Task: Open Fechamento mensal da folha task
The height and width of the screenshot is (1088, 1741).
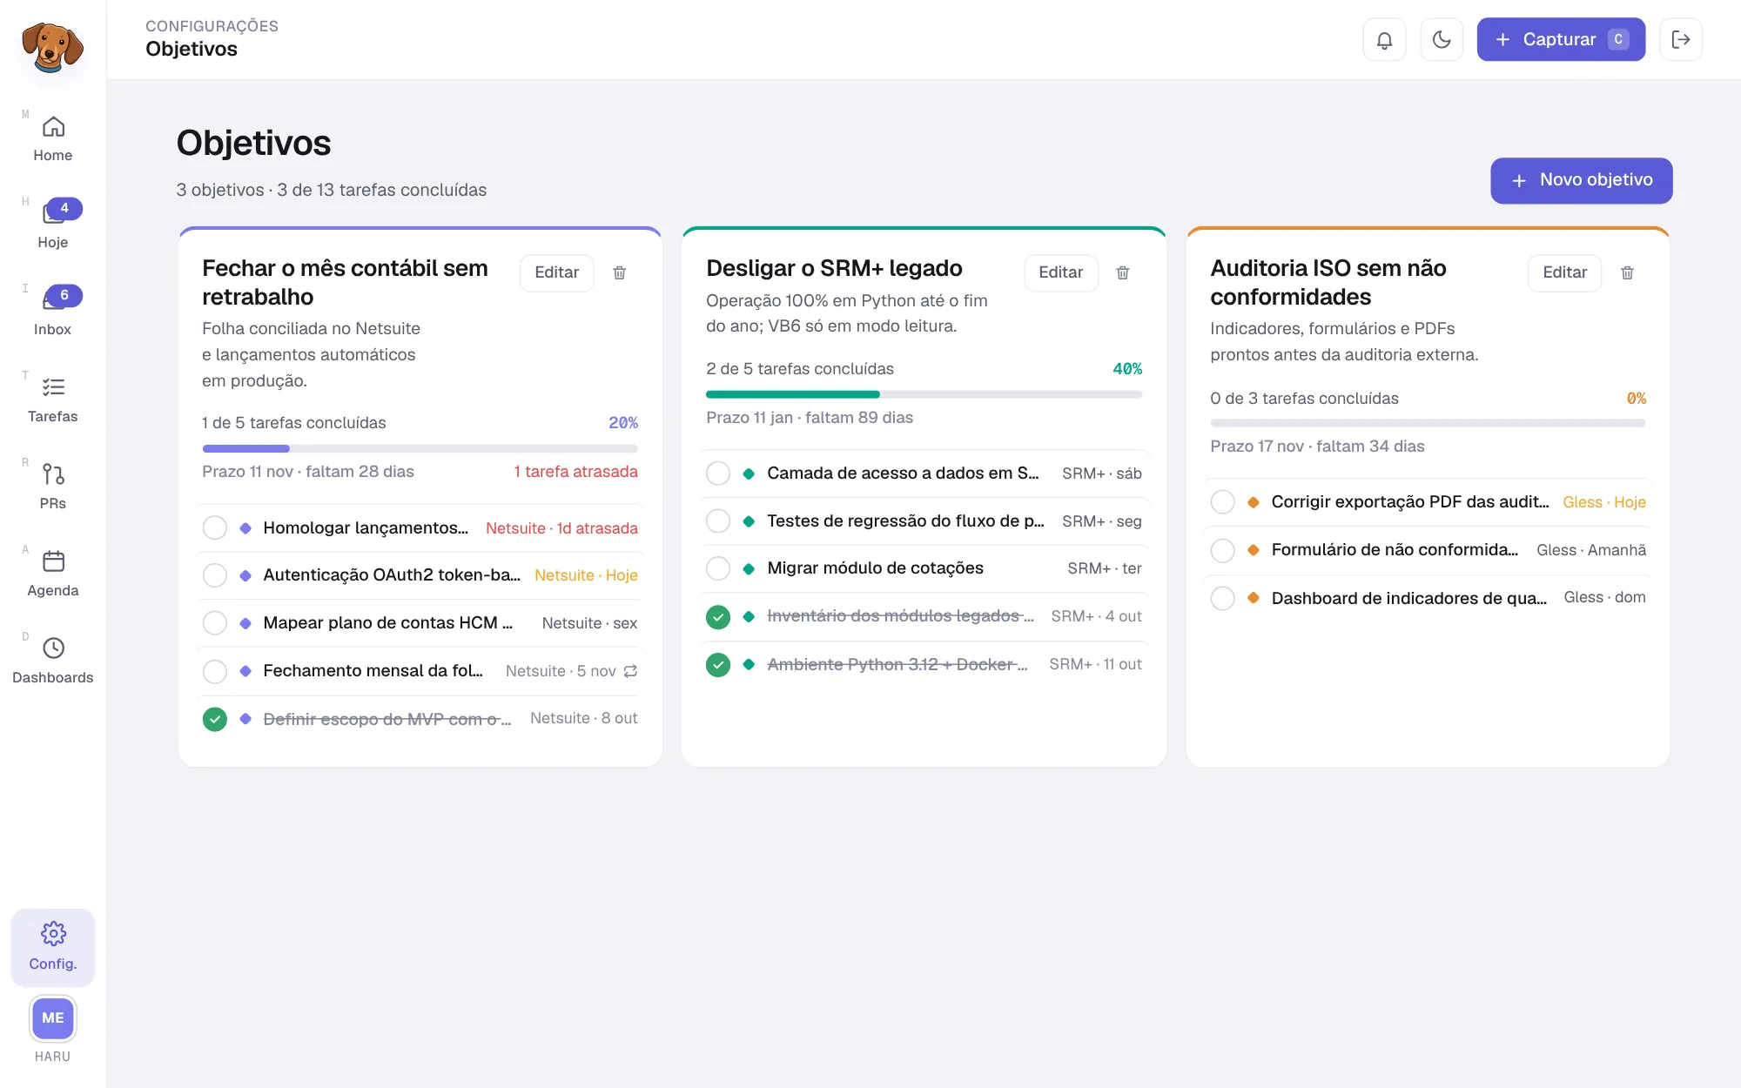Action: 420,671
